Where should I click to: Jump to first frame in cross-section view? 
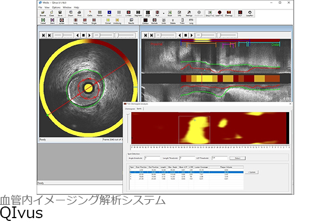tap(43, 36)
